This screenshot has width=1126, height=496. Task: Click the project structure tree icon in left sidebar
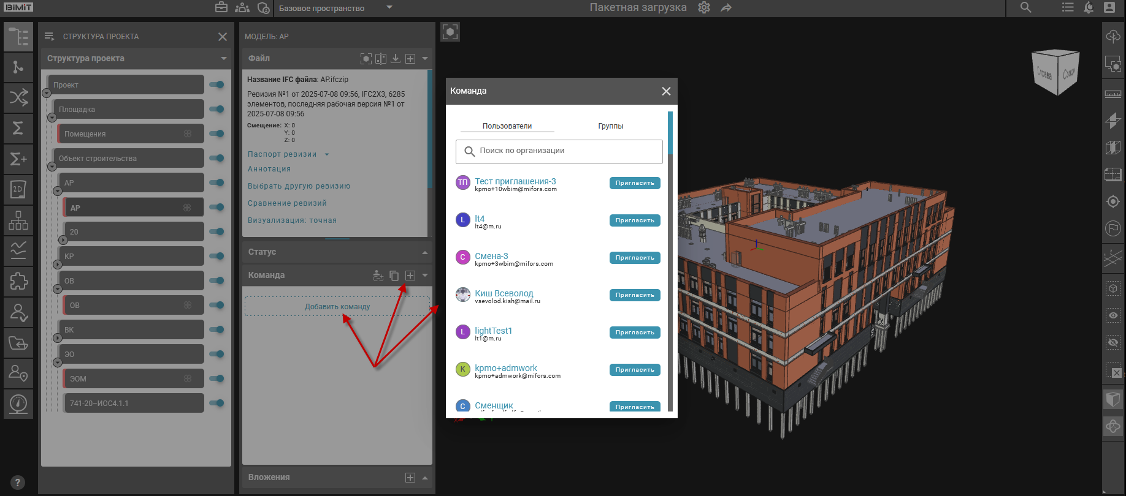click(x=18, y=37)
